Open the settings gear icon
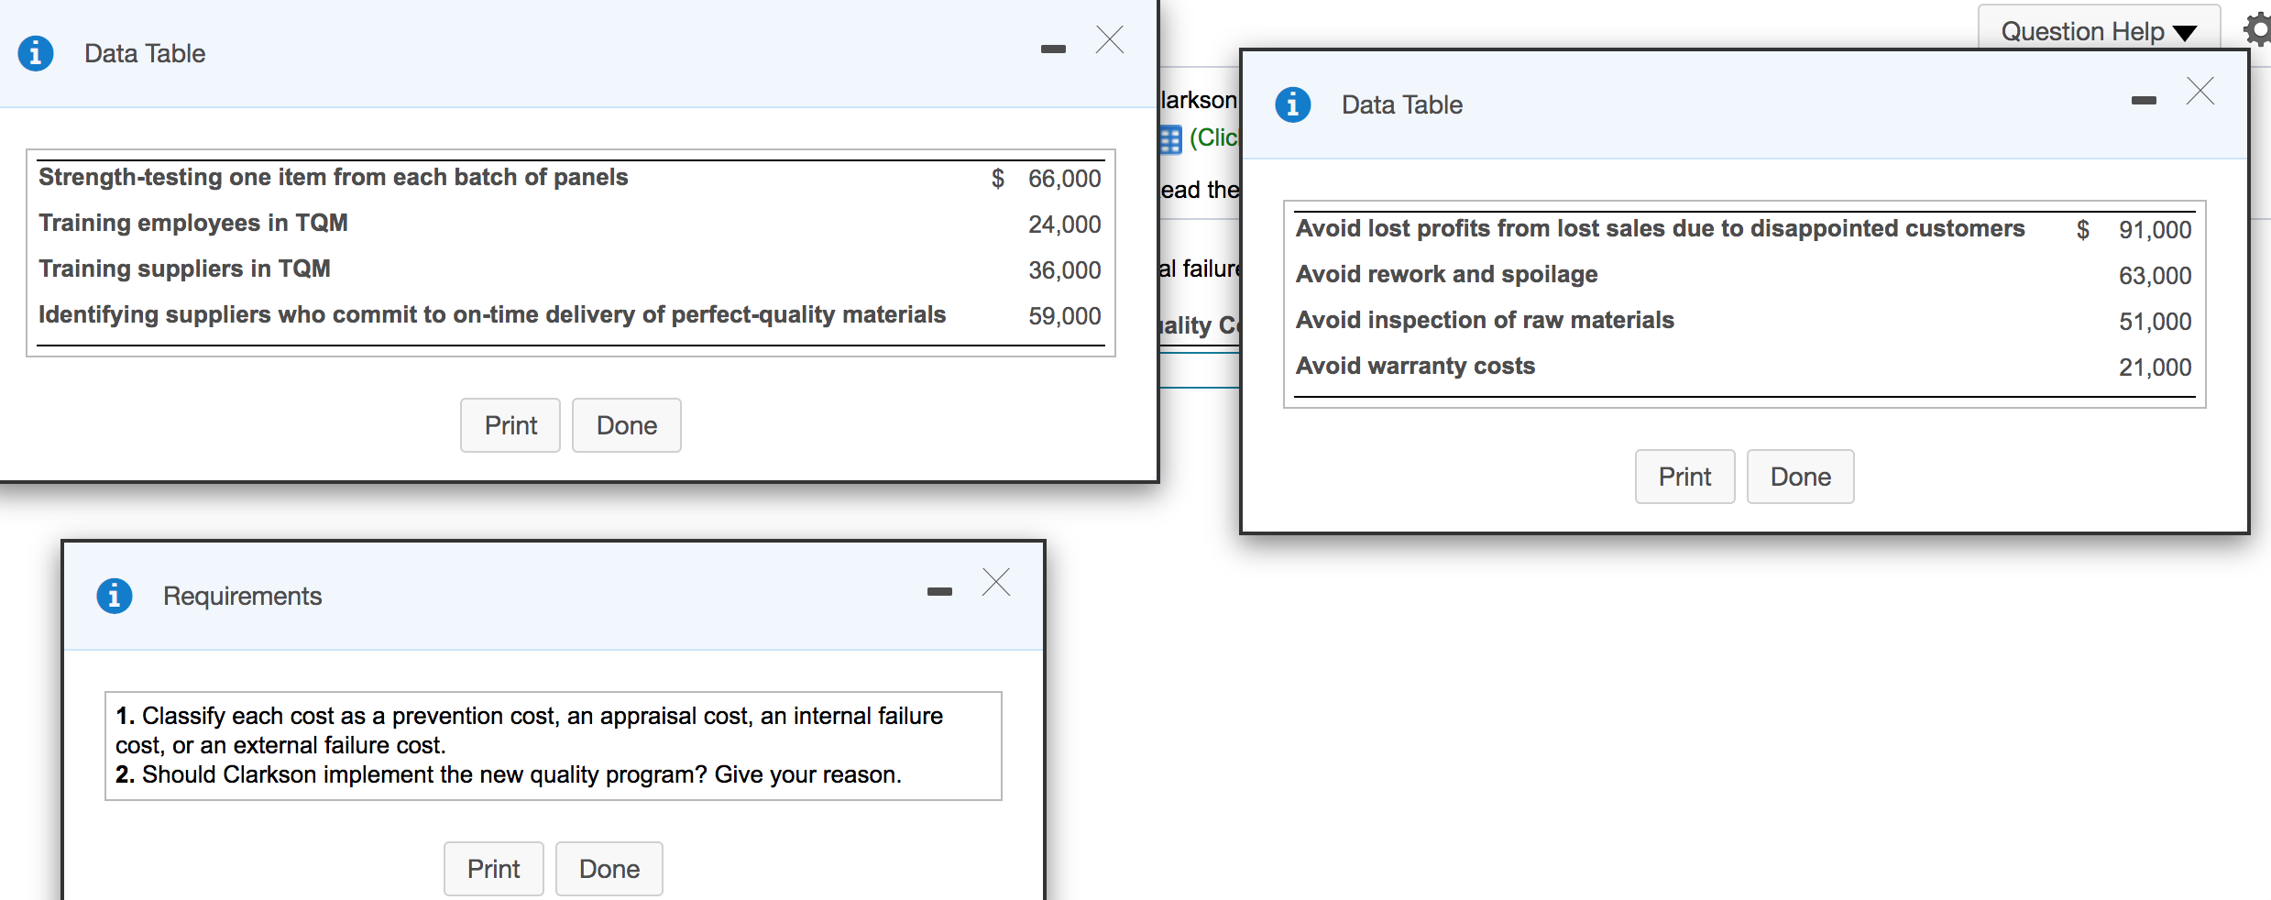The image size is (2271, 900). [x=2258, y=30]
